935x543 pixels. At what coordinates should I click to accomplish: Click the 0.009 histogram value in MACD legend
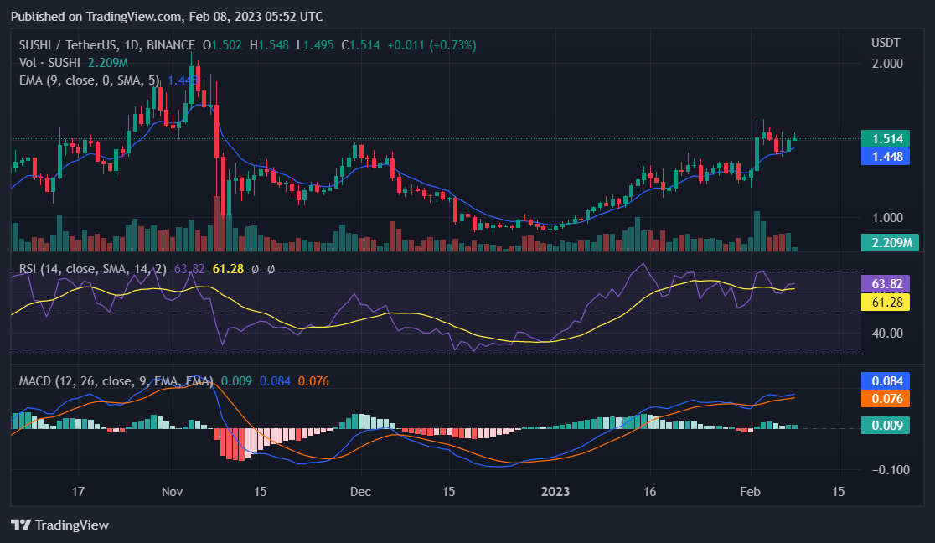[236, 380]
